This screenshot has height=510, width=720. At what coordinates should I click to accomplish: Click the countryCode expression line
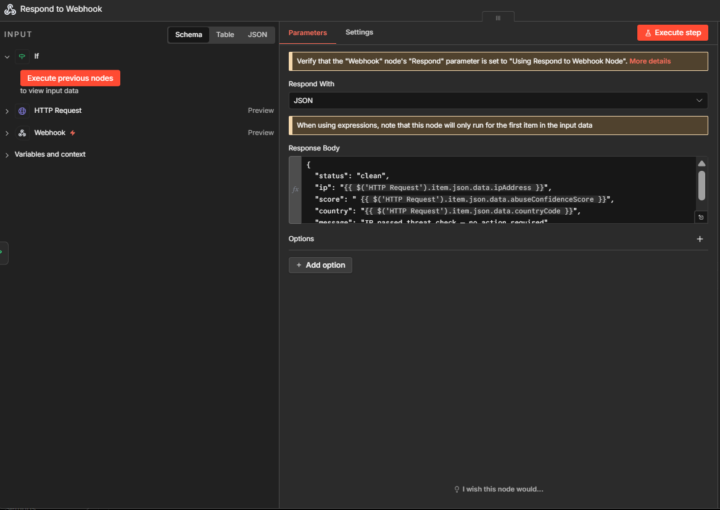pos(448,211)
